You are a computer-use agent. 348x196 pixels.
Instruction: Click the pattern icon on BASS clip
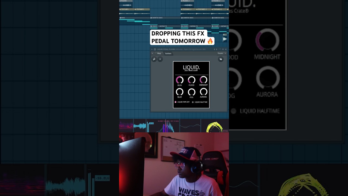coord(120,18)
